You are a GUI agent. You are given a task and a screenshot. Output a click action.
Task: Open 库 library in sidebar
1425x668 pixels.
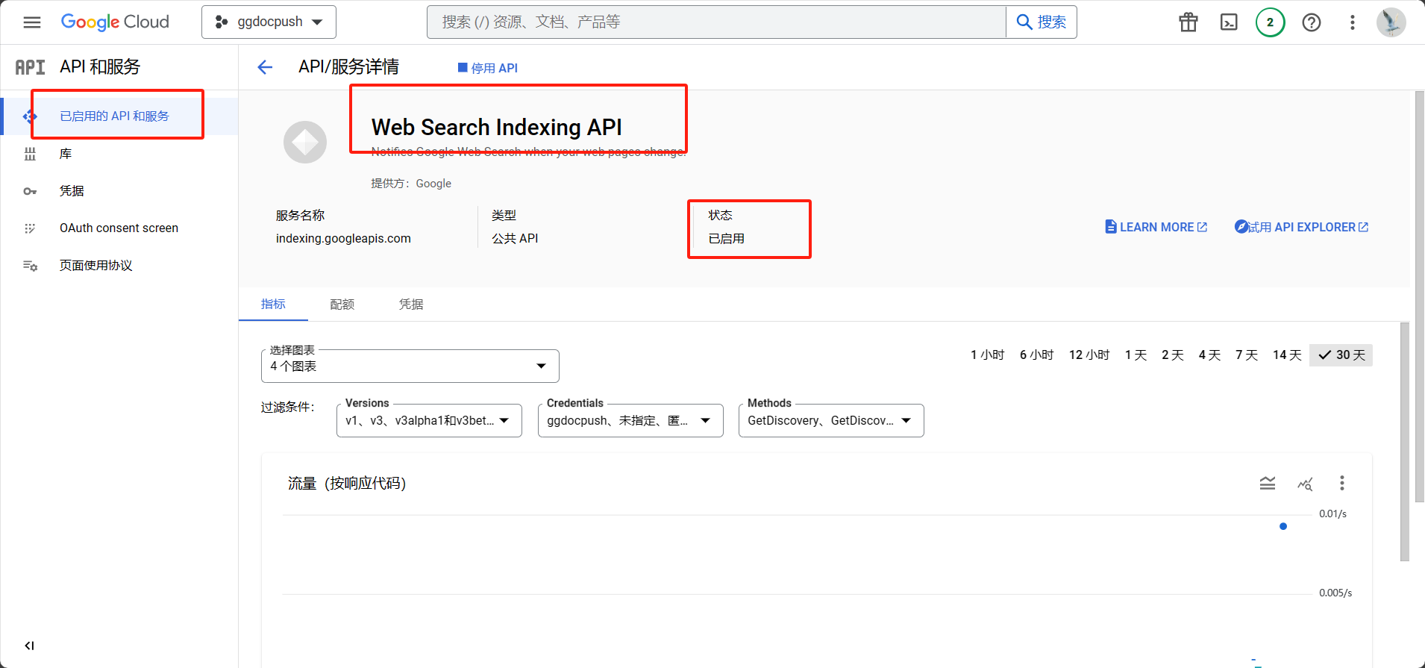point(119,154)
